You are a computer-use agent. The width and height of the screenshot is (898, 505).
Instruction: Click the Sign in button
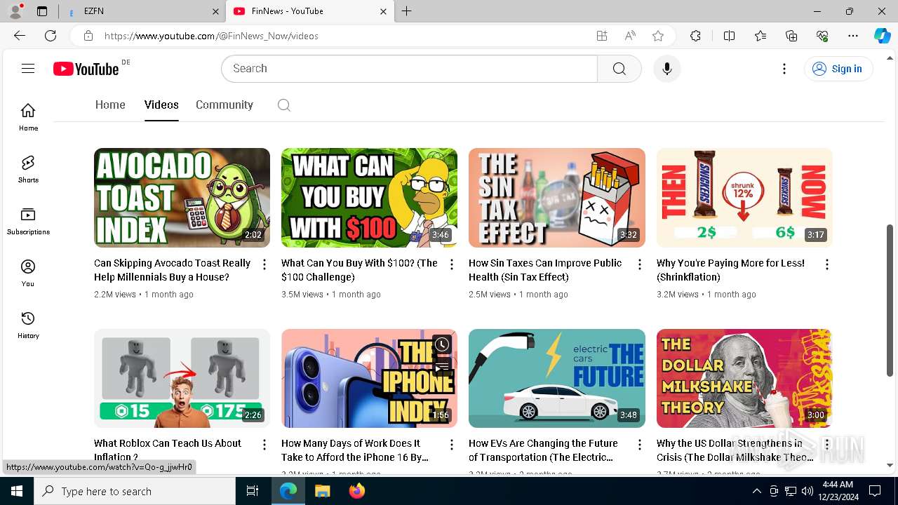point(838,69)
